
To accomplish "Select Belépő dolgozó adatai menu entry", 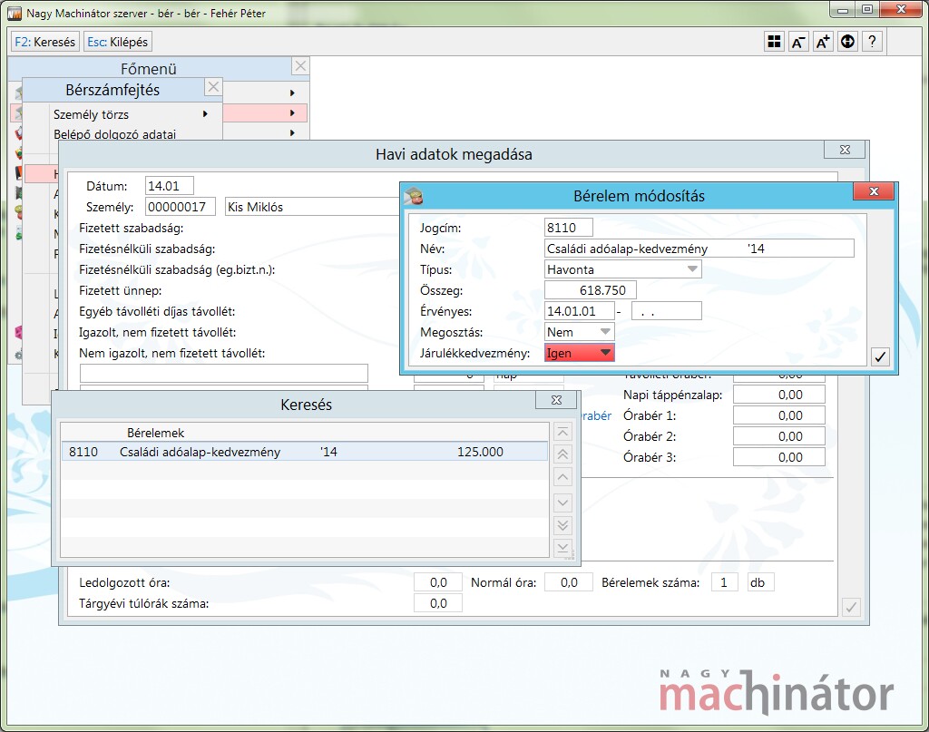I will coord(115,134).
